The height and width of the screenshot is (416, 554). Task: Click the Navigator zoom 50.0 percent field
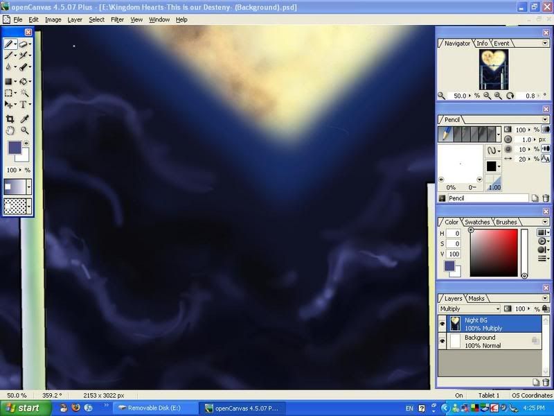coord(459,96)
